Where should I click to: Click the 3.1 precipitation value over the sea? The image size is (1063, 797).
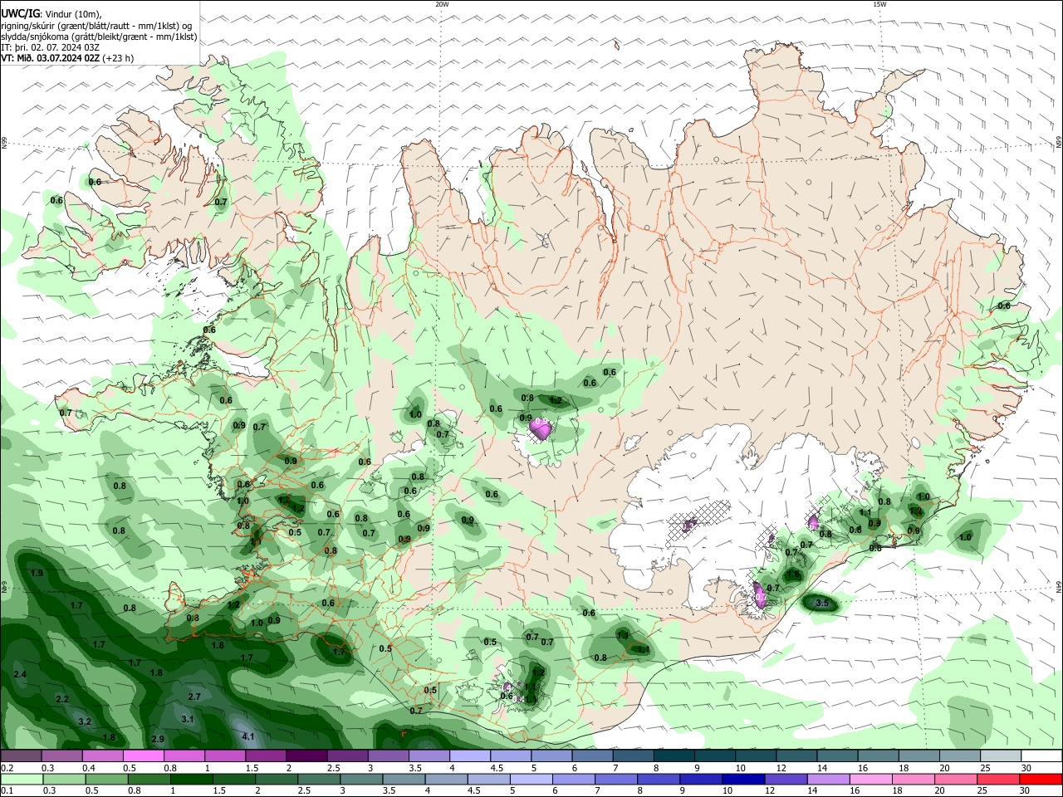click(187, 719)
